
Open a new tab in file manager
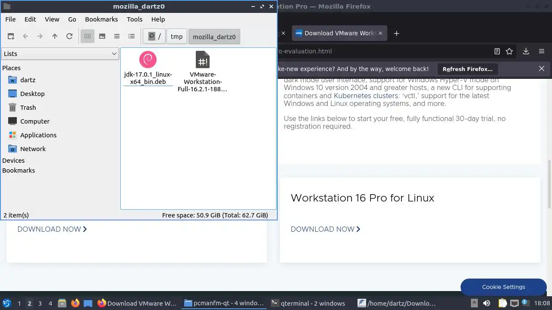pyautogui.click(x=11, y=37)
